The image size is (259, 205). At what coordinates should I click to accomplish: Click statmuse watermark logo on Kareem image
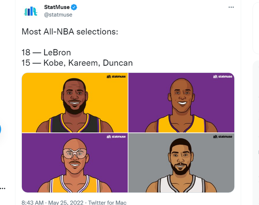coord(116,137)
